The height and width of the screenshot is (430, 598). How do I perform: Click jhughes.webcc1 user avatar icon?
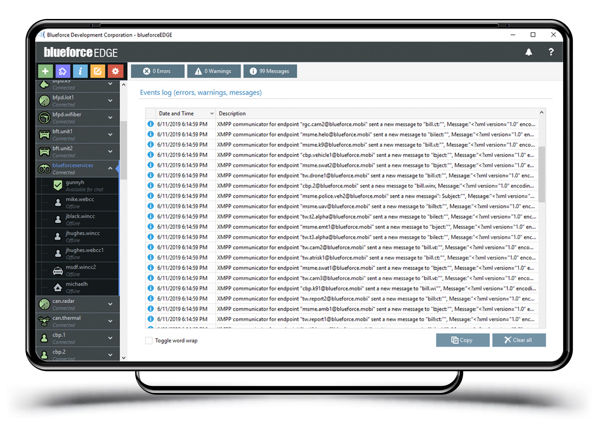click(58, 253)
